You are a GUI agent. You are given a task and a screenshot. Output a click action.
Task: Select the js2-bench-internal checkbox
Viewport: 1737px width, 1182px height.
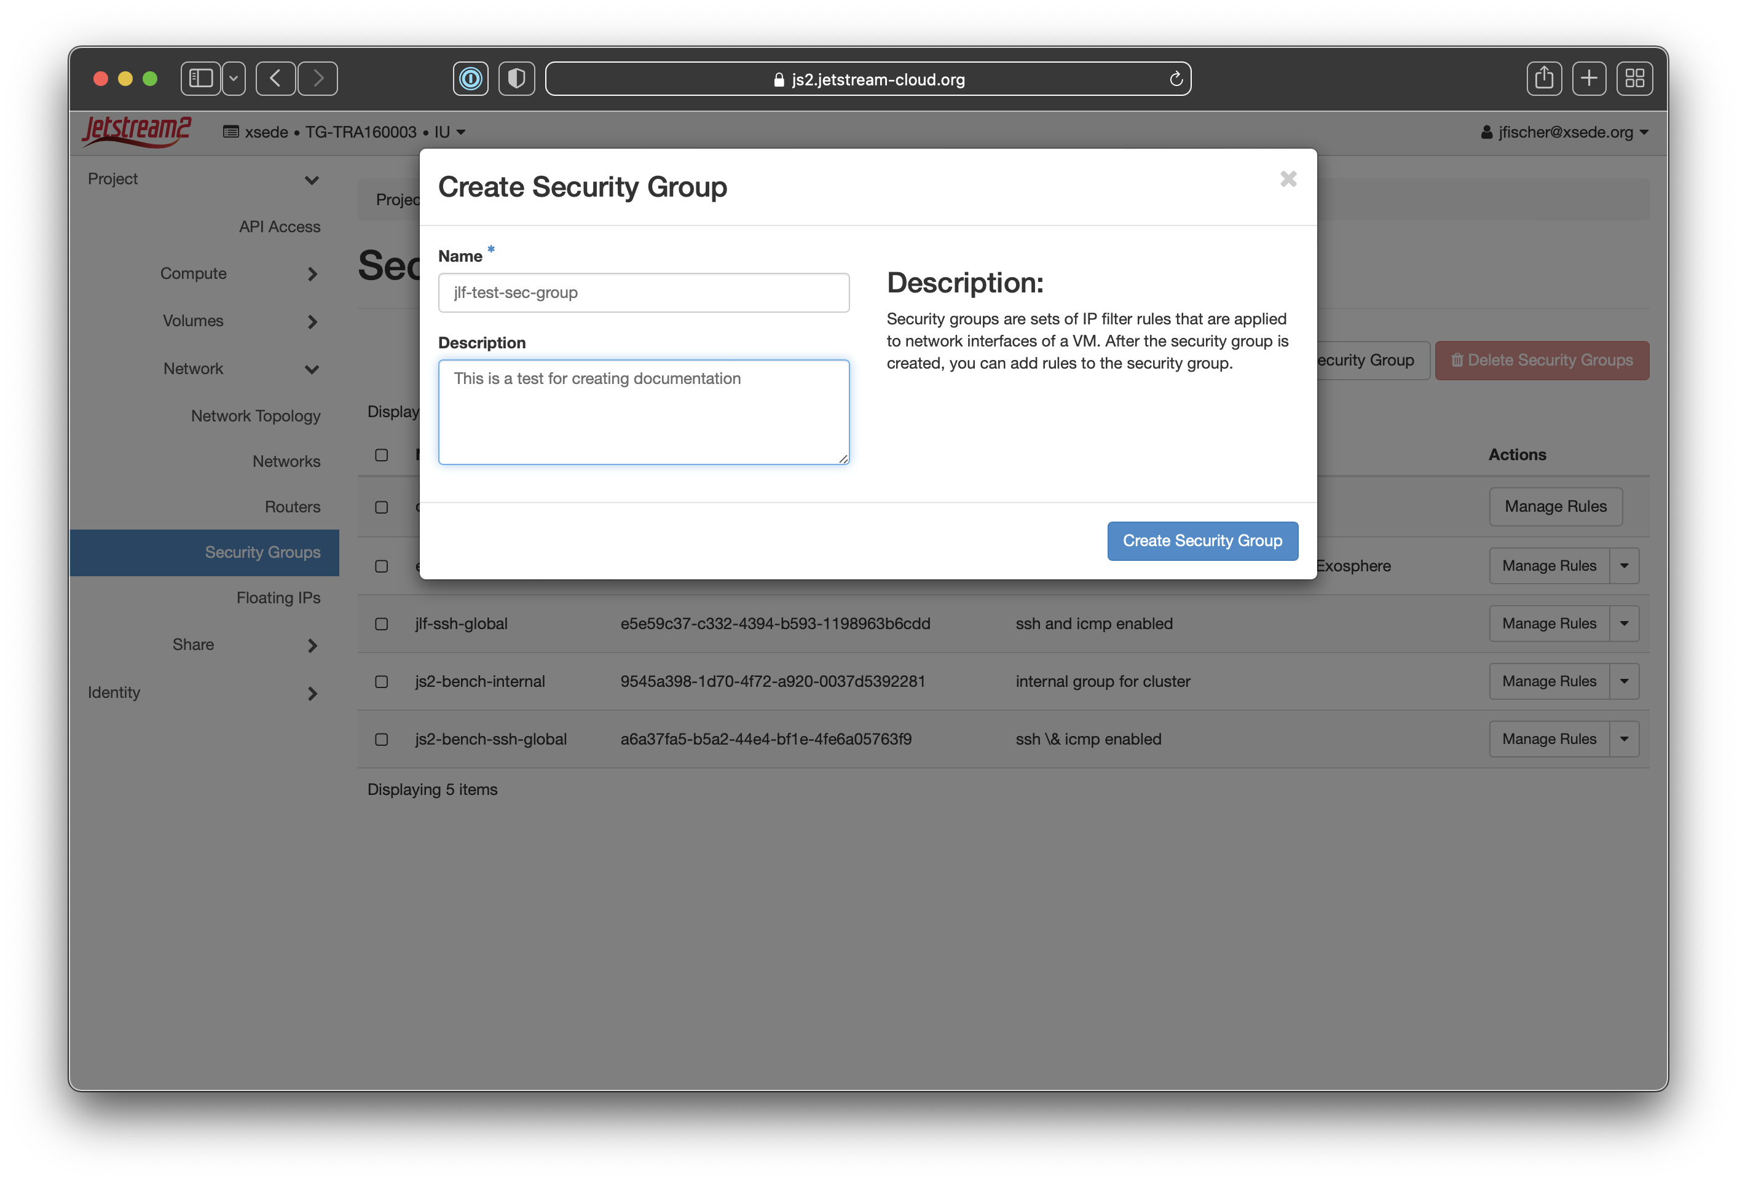pyautogui.click(x=381, y=681)
